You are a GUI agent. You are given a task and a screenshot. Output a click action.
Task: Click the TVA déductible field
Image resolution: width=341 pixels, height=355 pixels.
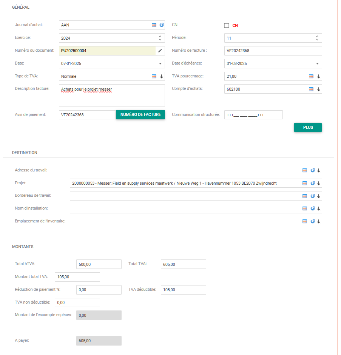pos(184,290)
